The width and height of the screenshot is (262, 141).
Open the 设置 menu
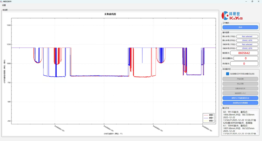[4, 5]
